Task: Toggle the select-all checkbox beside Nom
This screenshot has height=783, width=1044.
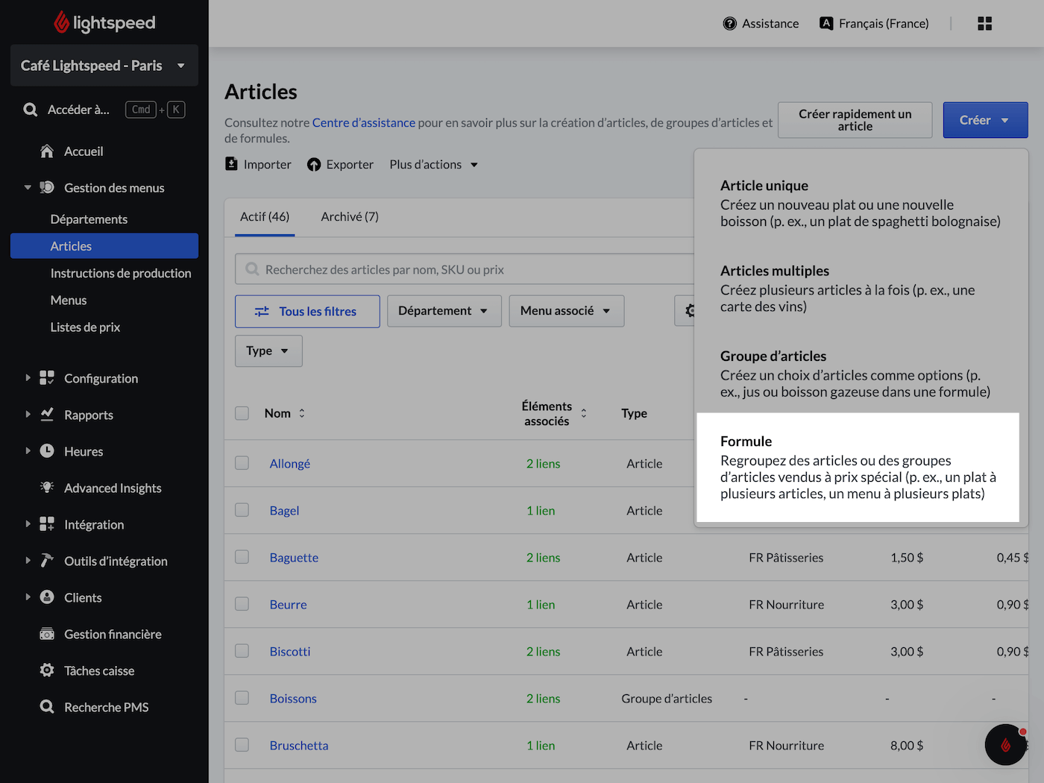Action: pyautogui.click(x=242, y=413)
